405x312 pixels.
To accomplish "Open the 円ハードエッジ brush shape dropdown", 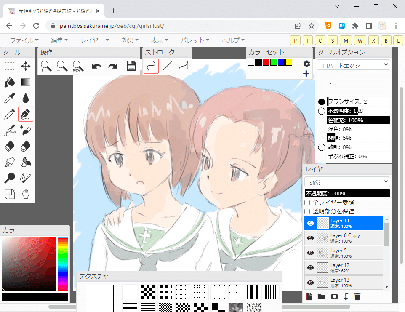I will click(x=354, y=65).
